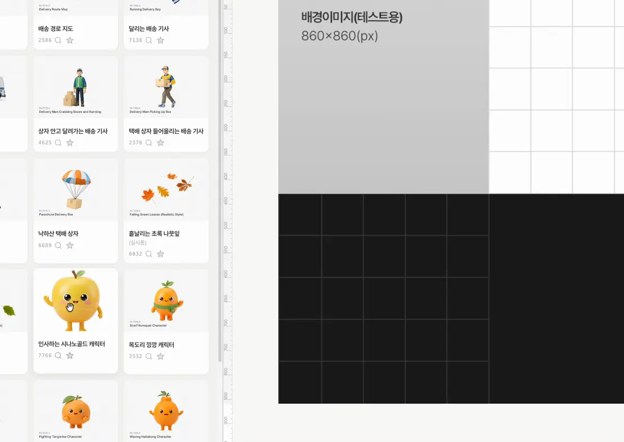Image resolution: width=624 pixels, height=442 pixels.
Task: Click the count 7138 under 달리는 배송 기사
Action: pos(135,40)
